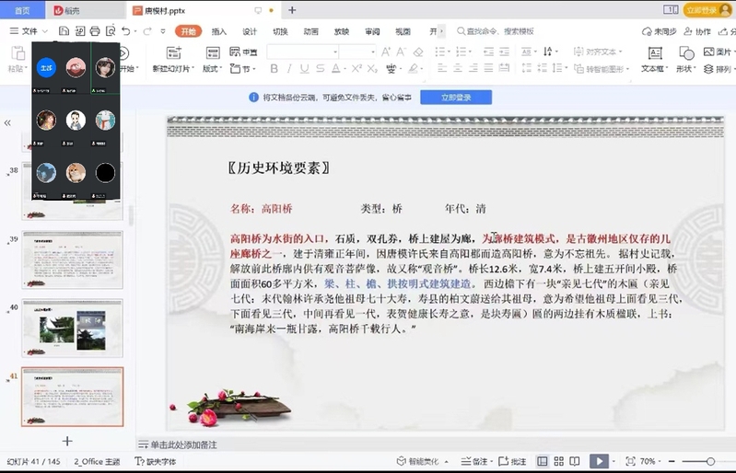Switch to the 插入 ribbon tab
The width and height of the screenshot is (736, 473).
219,31
